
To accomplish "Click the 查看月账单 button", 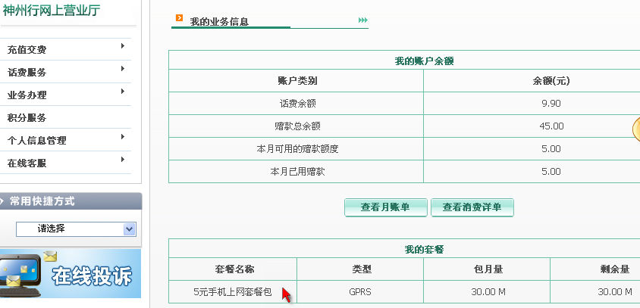I will click(x=385, y=207).
